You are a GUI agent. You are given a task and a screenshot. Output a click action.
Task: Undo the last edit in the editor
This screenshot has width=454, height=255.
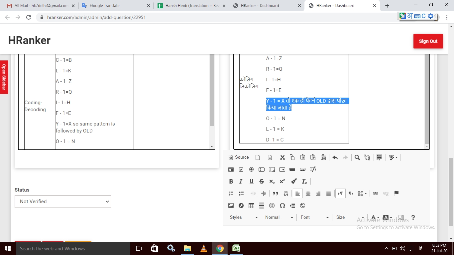click(335, 157)
